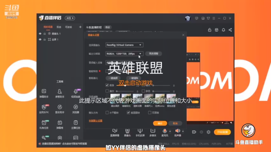Open the 歌名助手 tool
The height and width of the screenshot is (152, 271).
[x=60, y=109]
